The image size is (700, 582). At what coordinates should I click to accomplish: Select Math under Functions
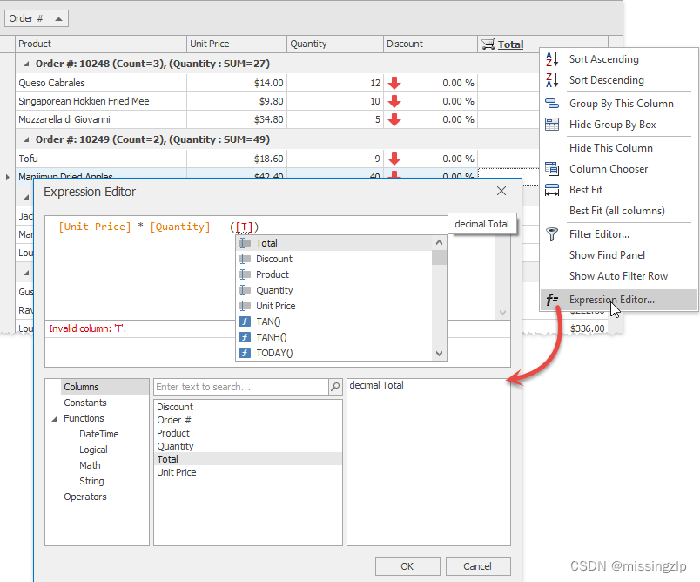(90, 465)
